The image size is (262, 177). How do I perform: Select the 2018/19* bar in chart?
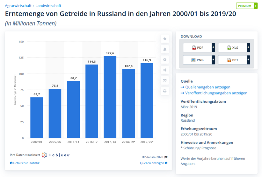coord(128,104)
